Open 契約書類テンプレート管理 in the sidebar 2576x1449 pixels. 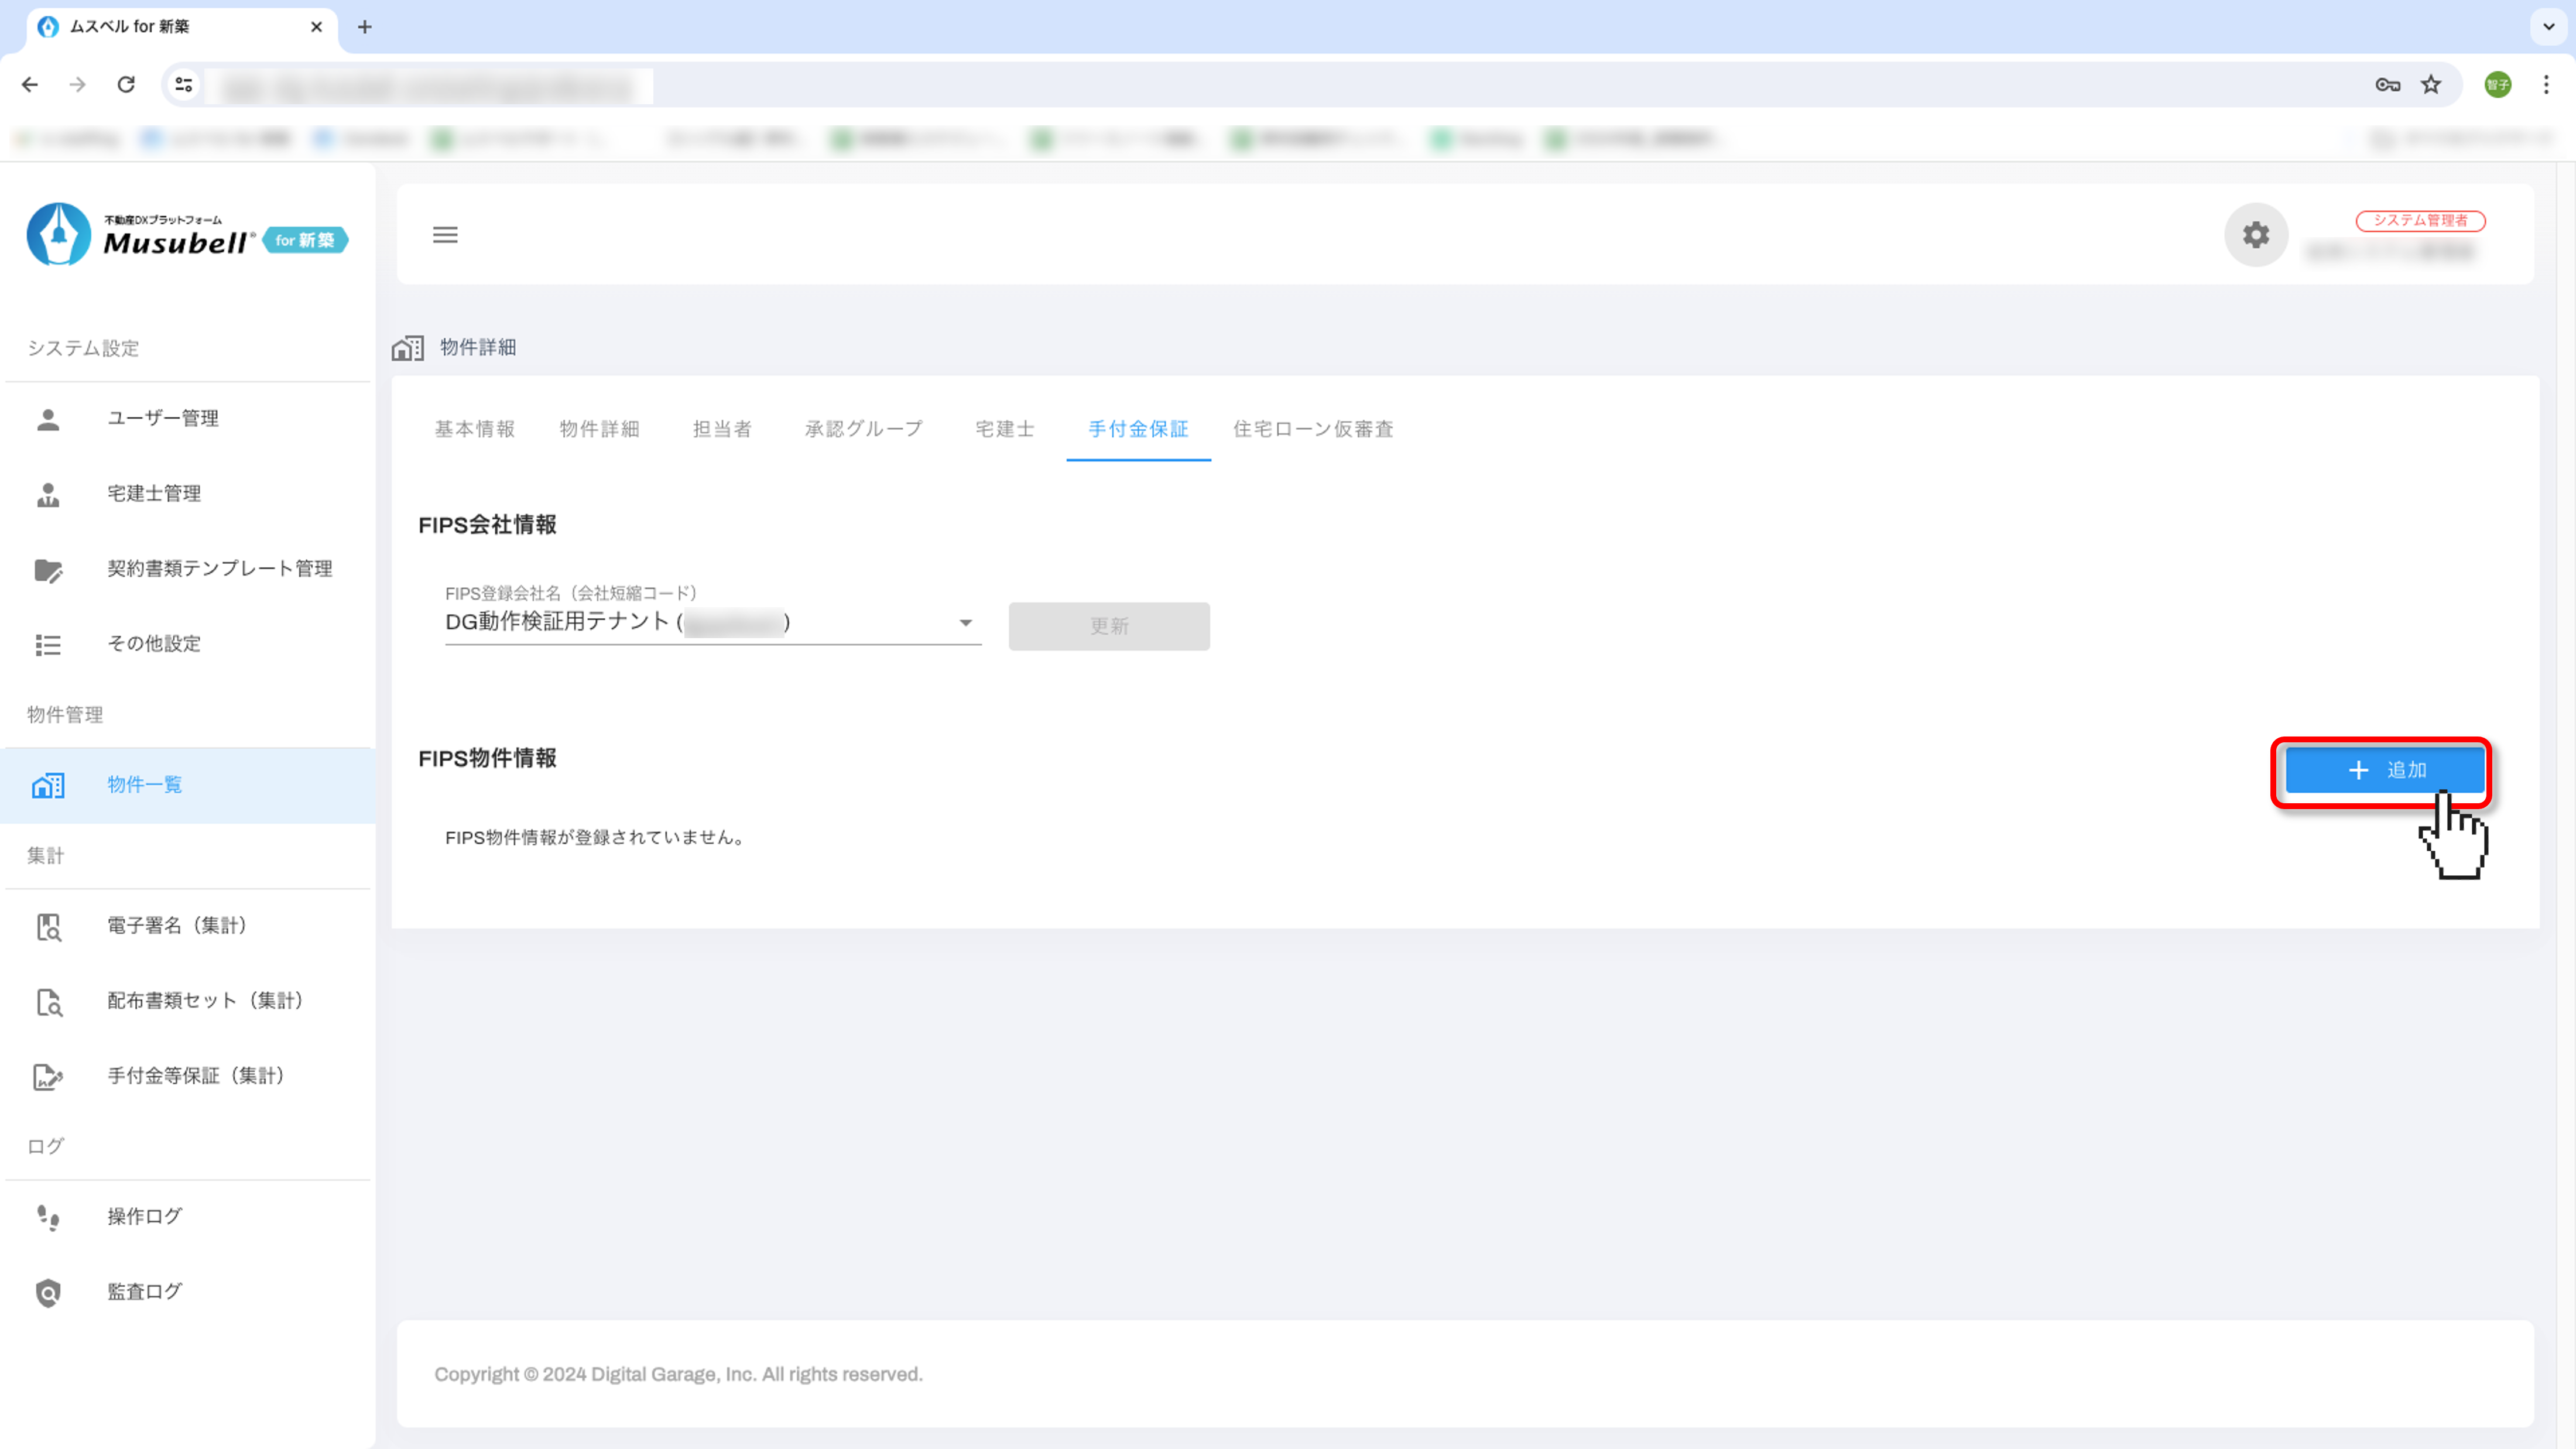tap(219, 568)
